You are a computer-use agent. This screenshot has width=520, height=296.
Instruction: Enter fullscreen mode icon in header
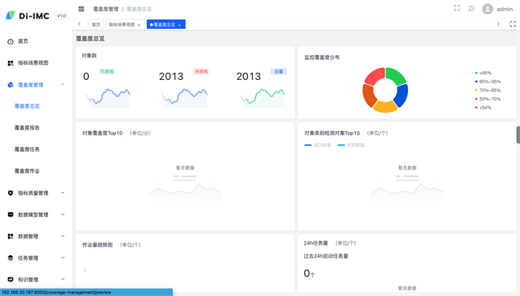(457, 8)
